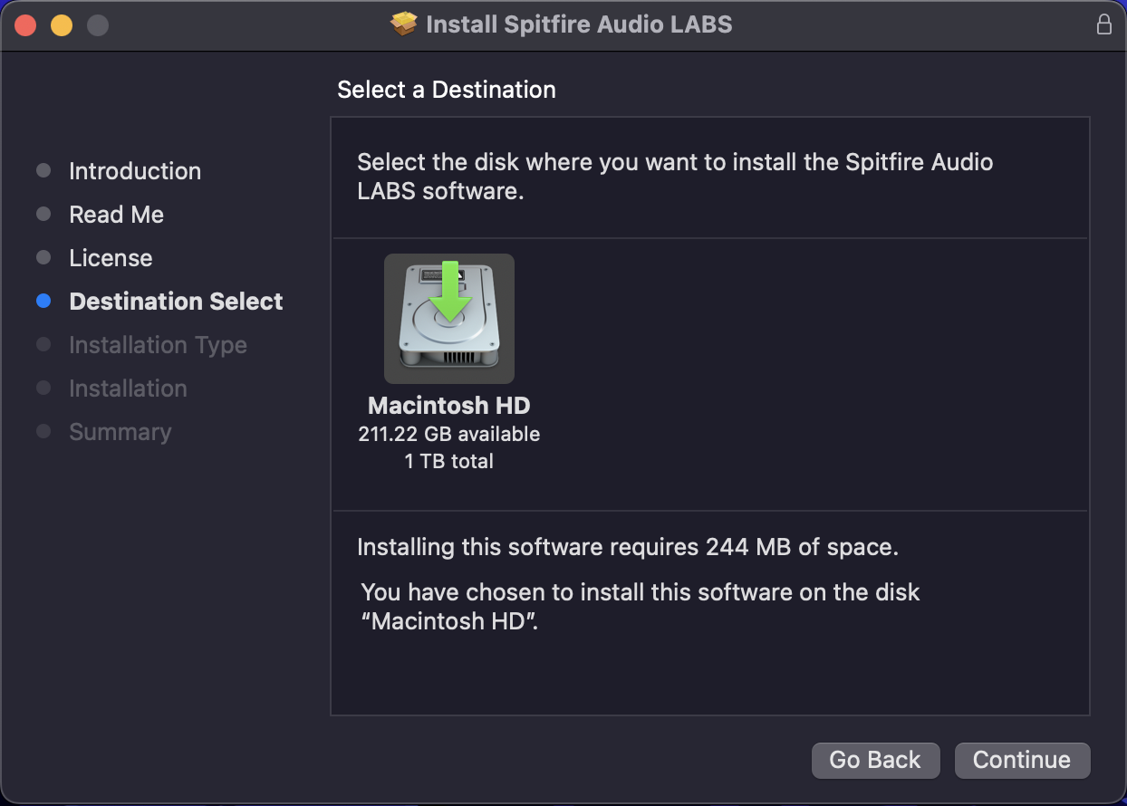Click the dimmed Installation Type step
Screen dimensions: 1127x806
[158, 345]
